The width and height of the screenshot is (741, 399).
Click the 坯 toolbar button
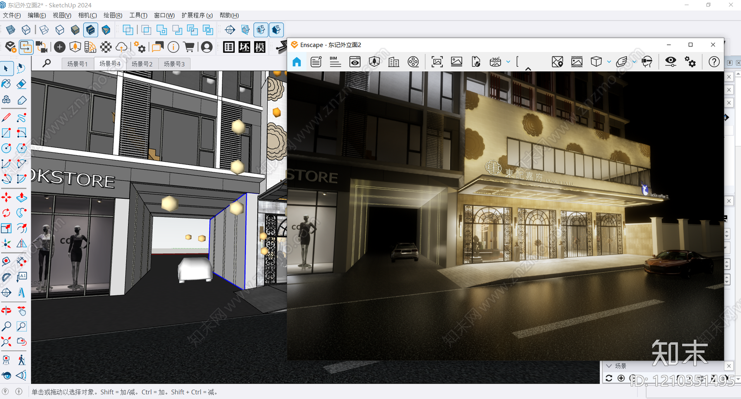pos(245,47)
